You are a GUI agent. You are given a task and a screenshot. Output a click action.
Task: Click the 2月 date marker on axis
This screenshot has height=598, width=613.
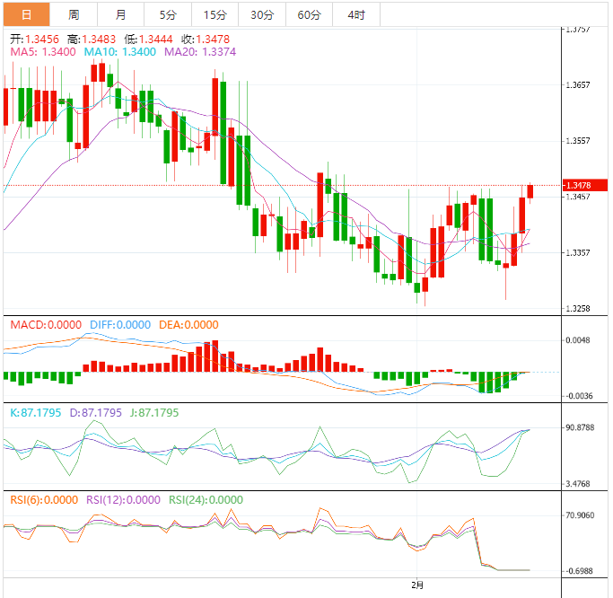416,585
